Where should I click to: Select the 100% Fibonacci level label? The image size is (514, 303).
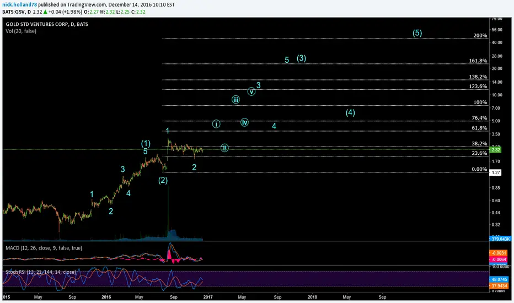tap(480, 102)
